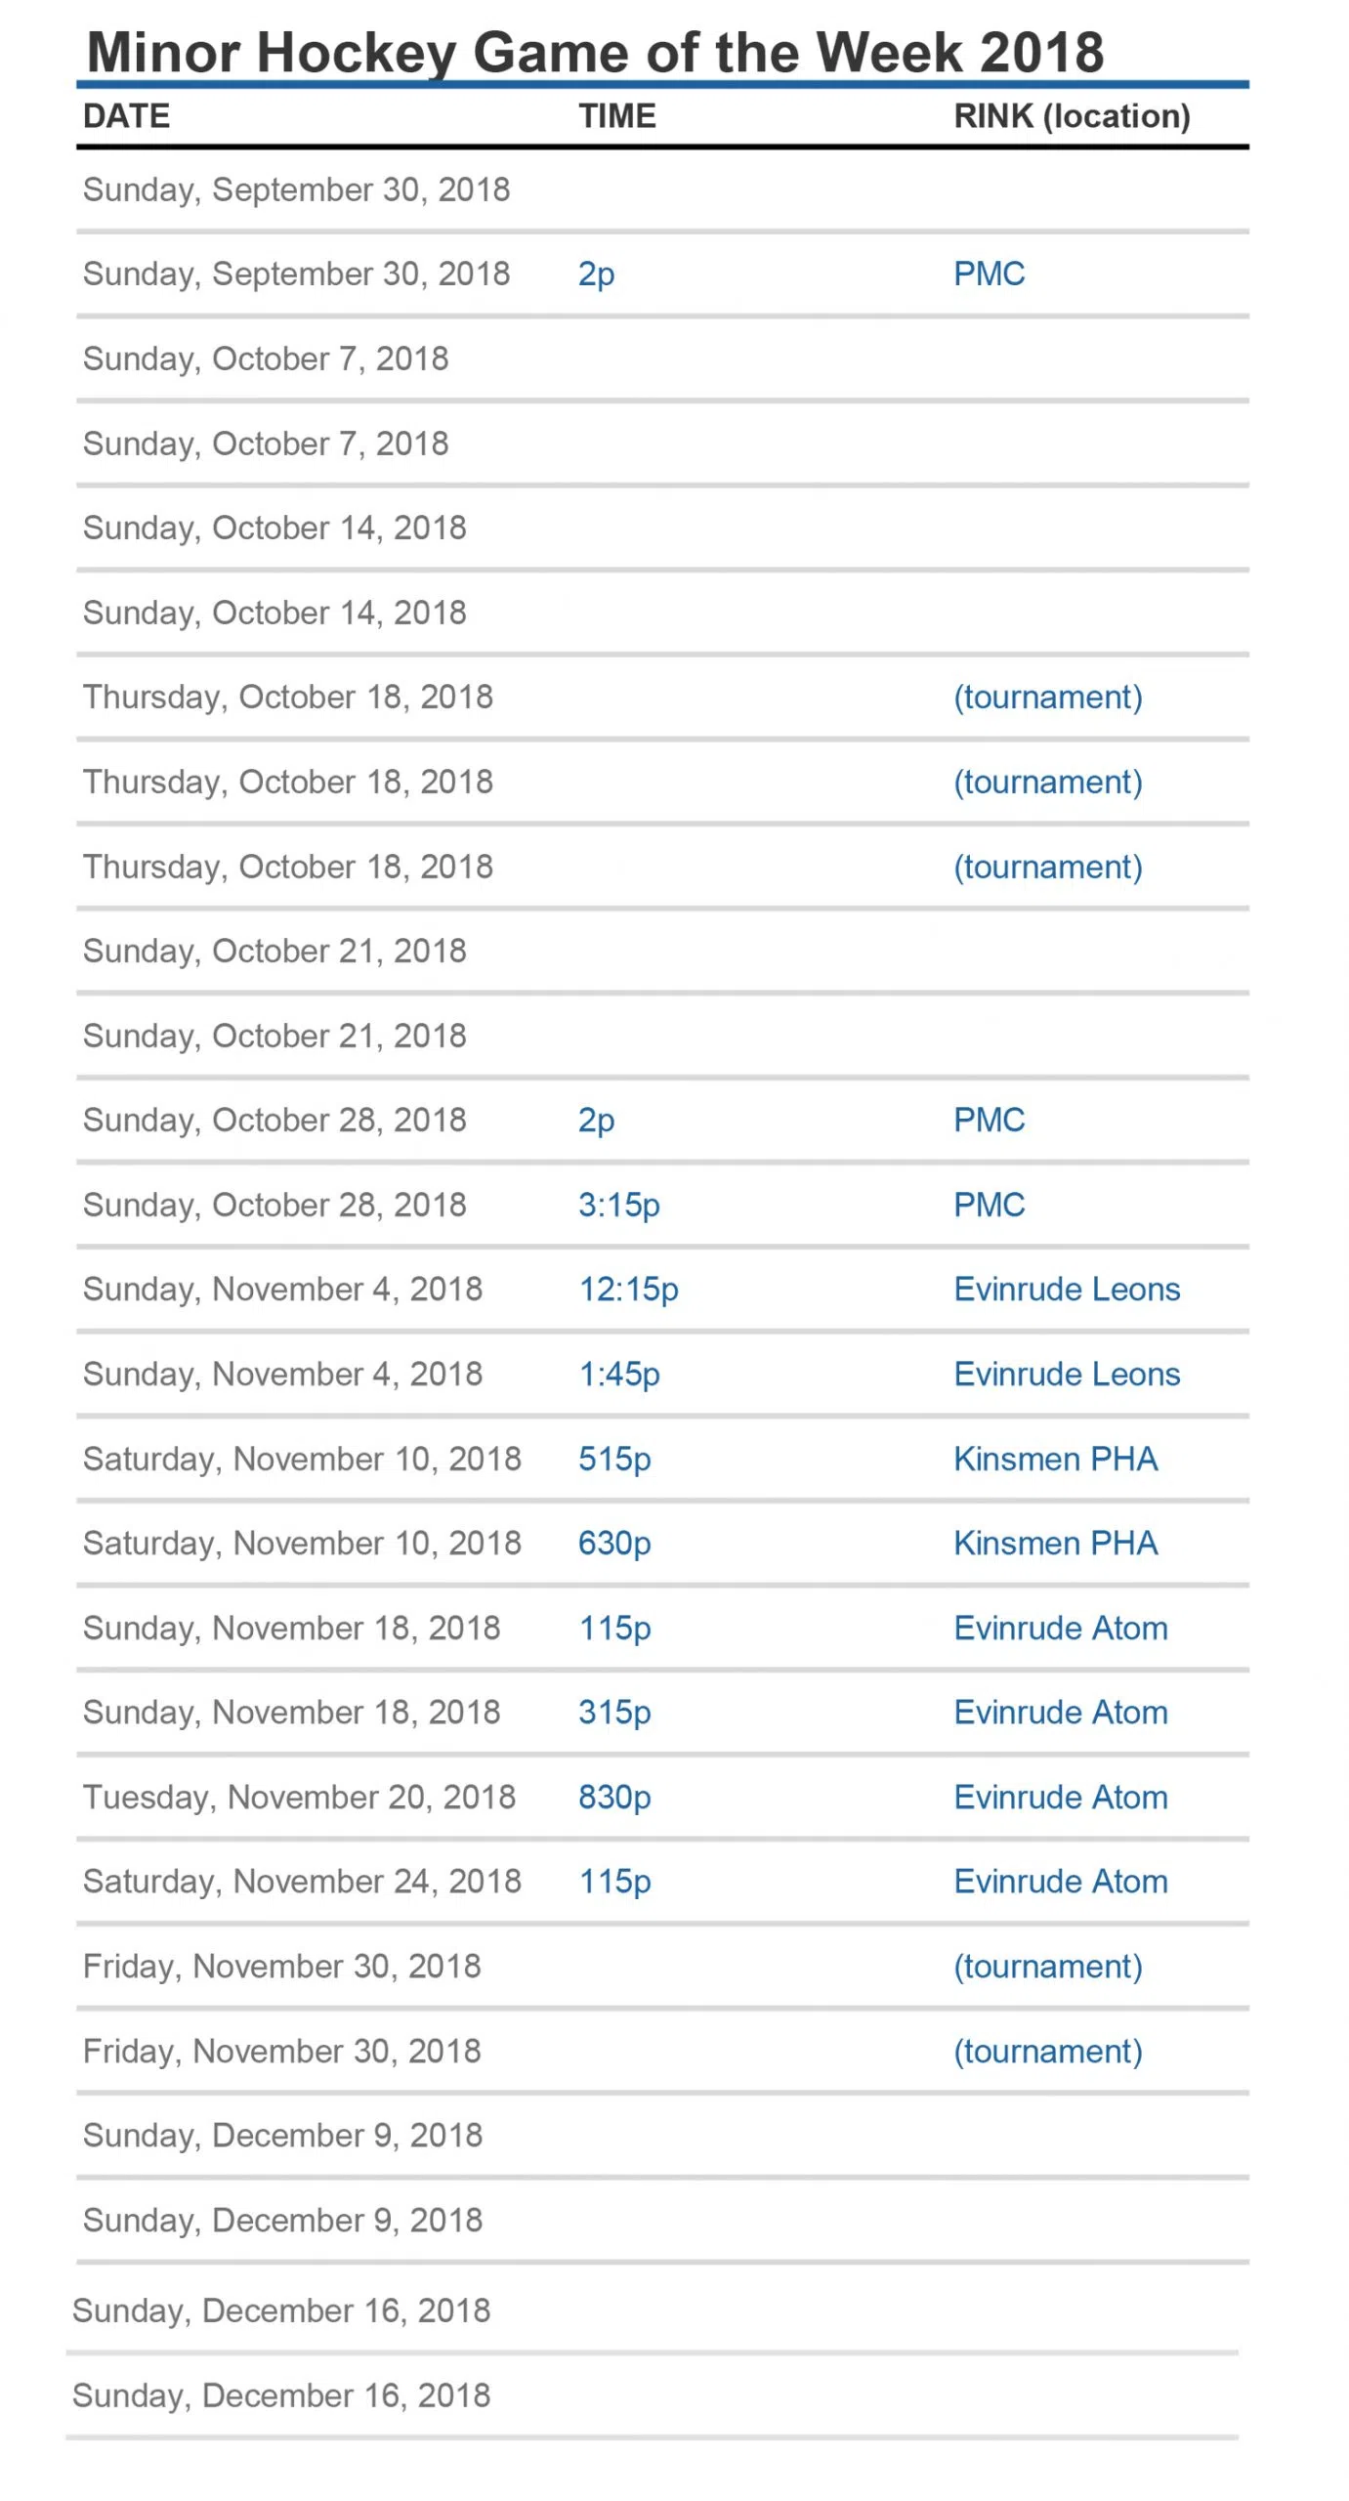
Task: Click the Tuesday, November 20, 2018 date
Action: [299, 1797]
